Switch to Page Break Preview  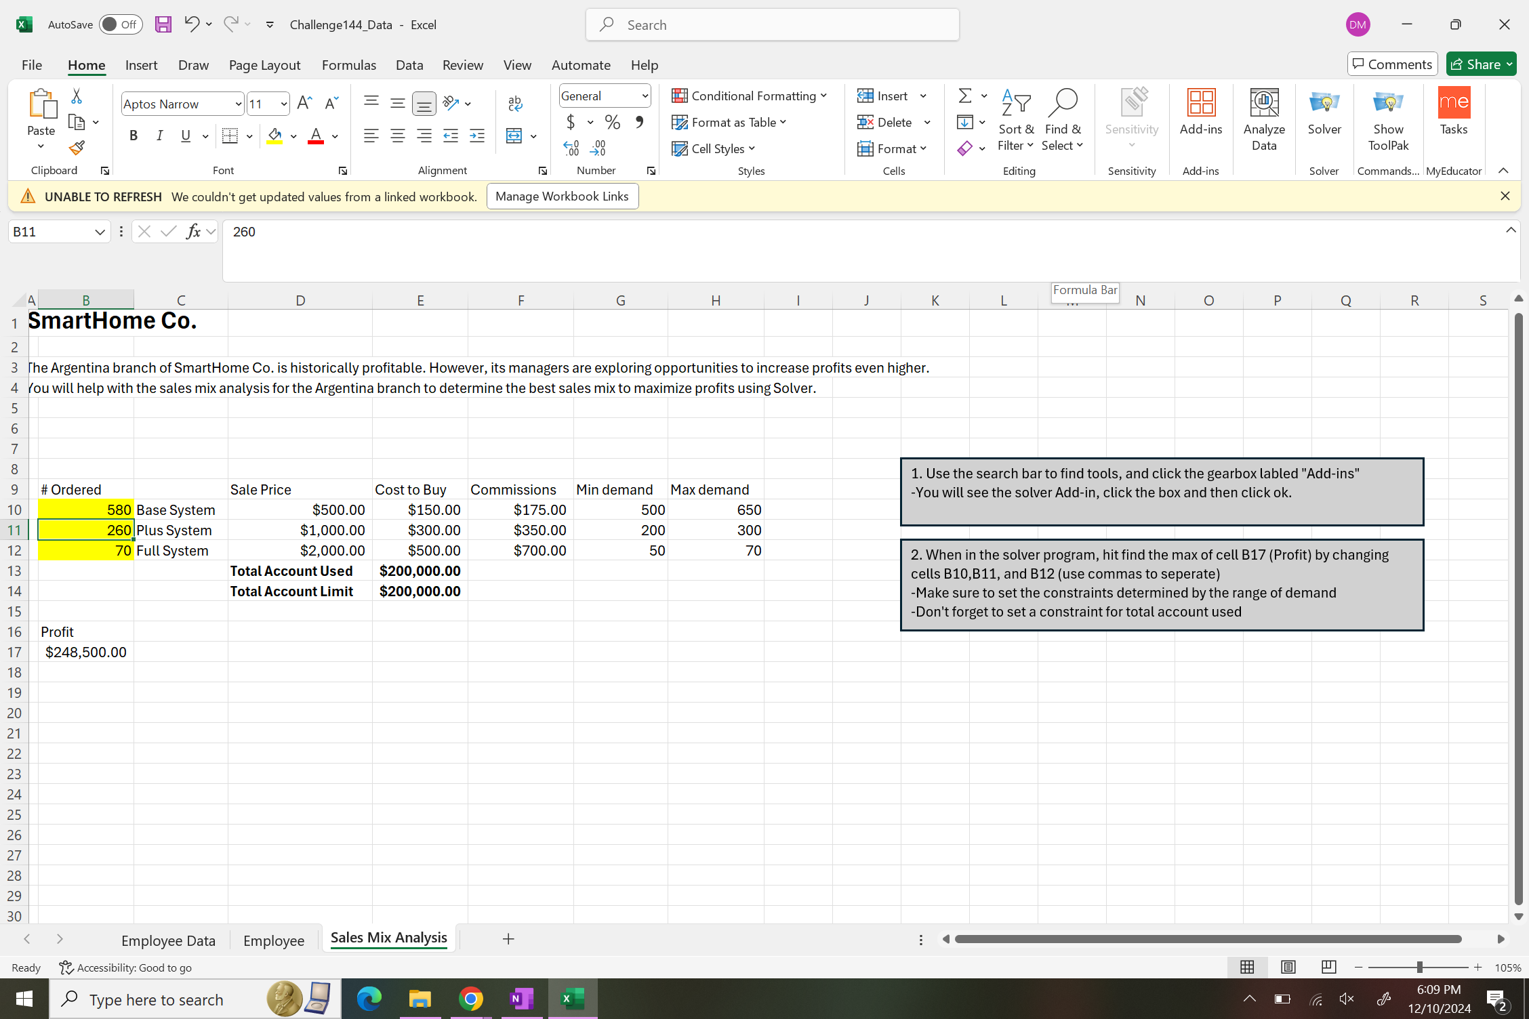tap(1328, 968)
